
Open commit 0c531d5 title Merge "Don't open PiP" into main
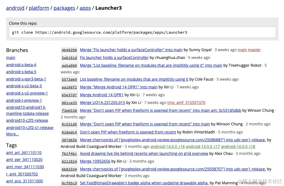click(x=145, y=124)
